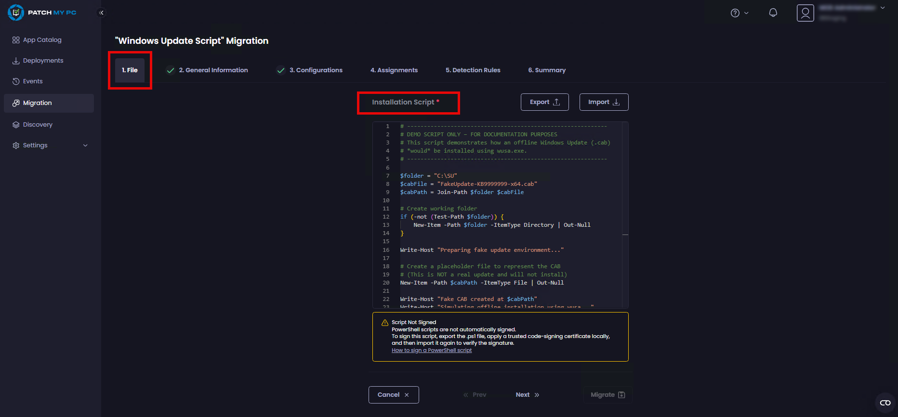Click line 7 $folder assignment in script
The height and width of the screenshot is (417, 898).
point(428,176)
